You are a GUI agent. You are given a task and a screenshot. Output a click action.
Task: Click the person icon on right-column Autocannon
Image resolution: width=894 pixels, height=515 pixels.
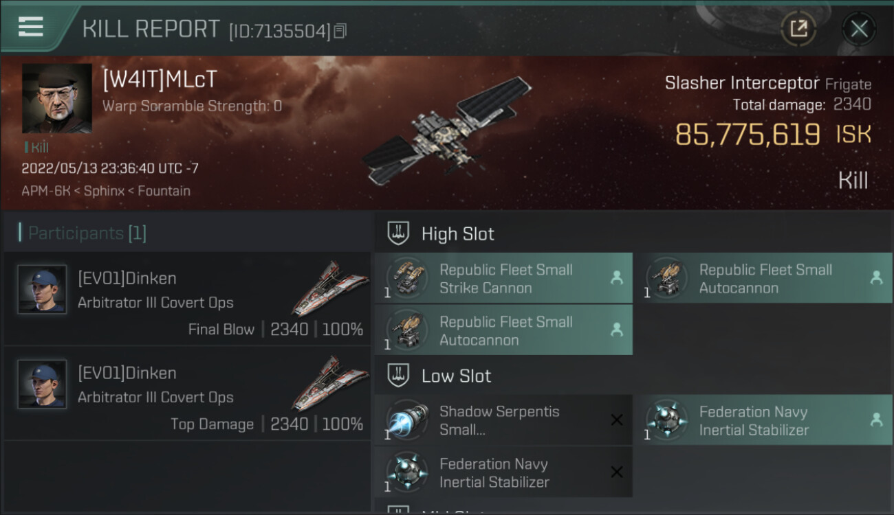[876, 278]
